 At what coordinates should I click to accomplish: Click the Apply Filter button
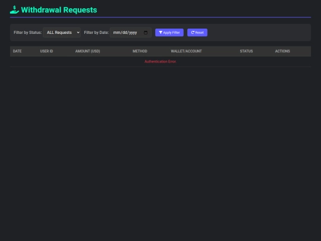point(169,32)
